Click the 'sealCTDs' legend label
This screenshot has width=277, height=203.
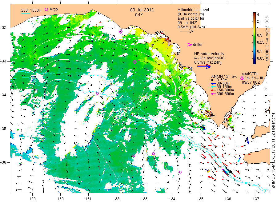[250, 74]
